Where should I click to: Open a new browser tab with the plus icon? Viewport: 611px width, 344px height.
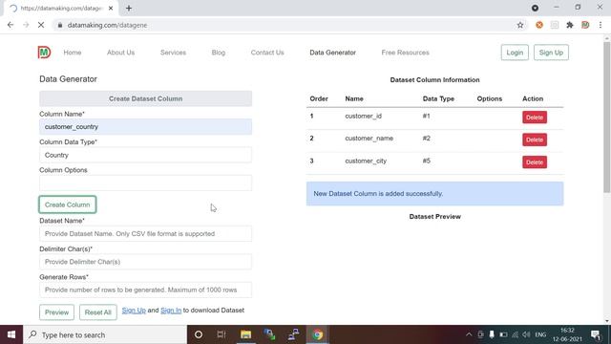pos(129,9)
